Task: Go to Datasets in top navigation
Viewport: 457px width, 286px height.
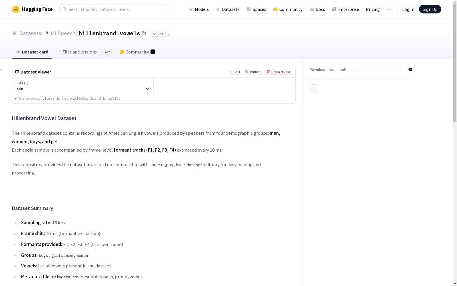Action: [228, 9]
